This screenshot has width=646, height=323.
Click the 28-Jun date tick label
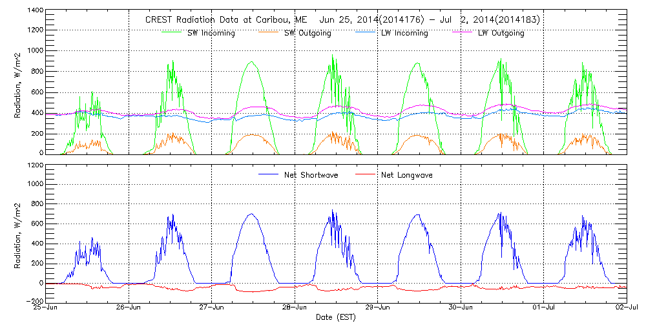pyautogui.click(x=295, y=309)
